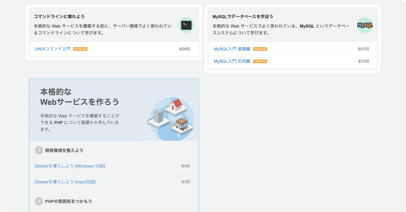Click PREMIUM badge beside MySQL入門 応用編
This screenshot has height=212, width=406.
click(x=260, y=61)
